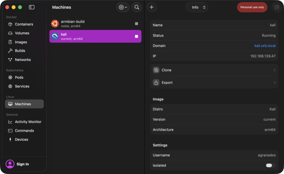Open the list filter options dropdown
Image resolution: width=284 pixels, height=174 pixels.
(123, 7)
